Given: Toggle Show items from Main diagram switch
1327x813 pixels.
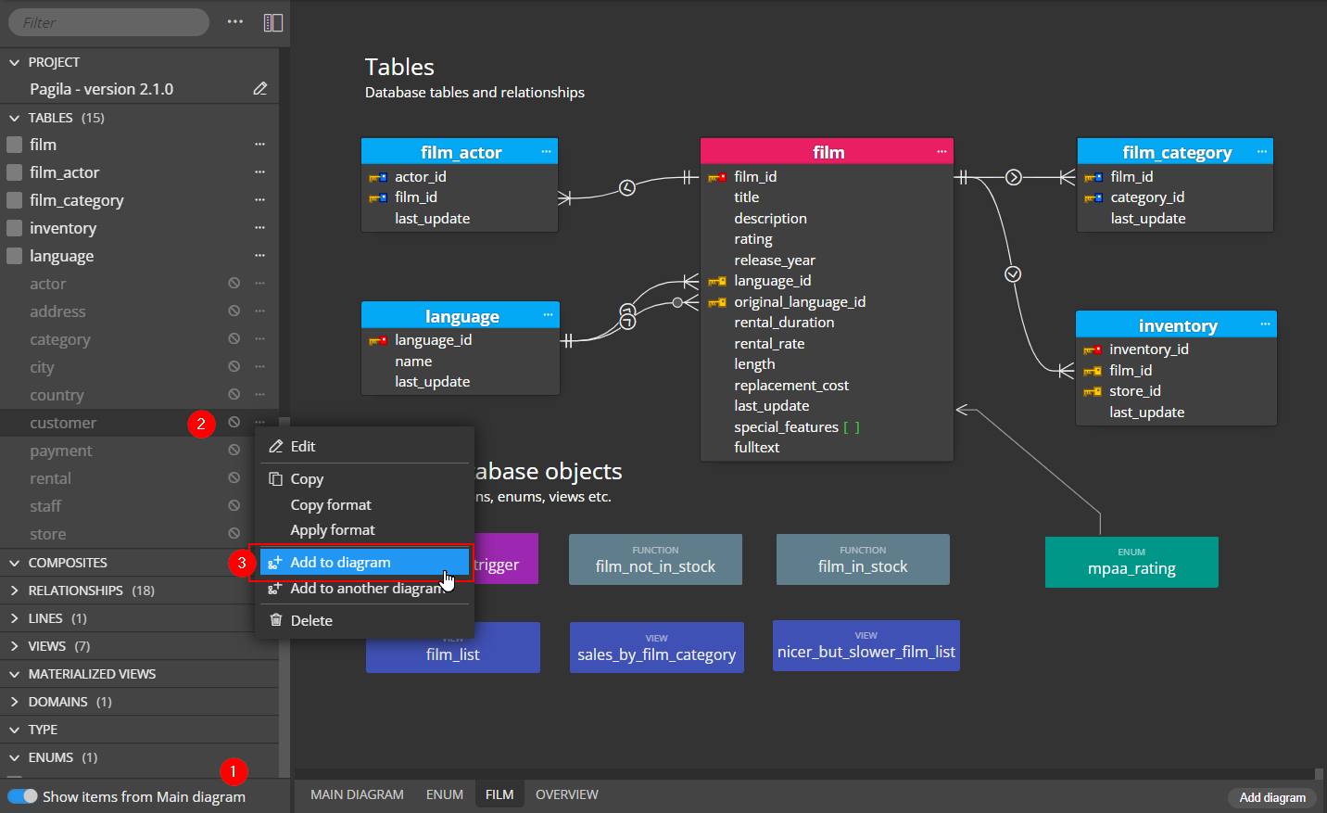Looking at the screenshot, I should pyautogui.click(x=23, y=796).
